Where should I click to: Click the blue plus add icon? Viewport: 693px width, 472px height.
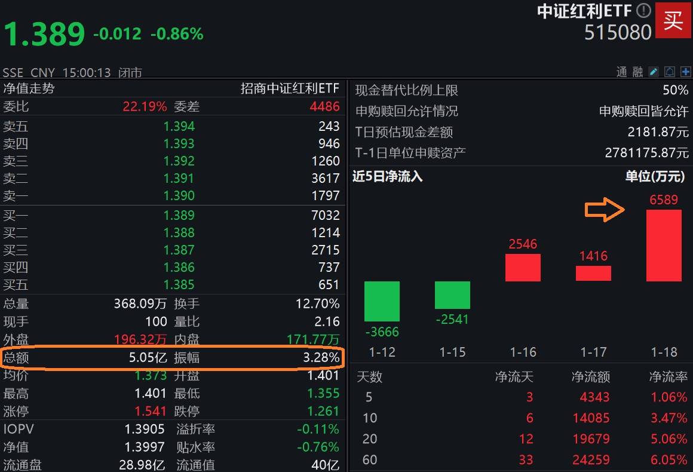tap(687, 72)
